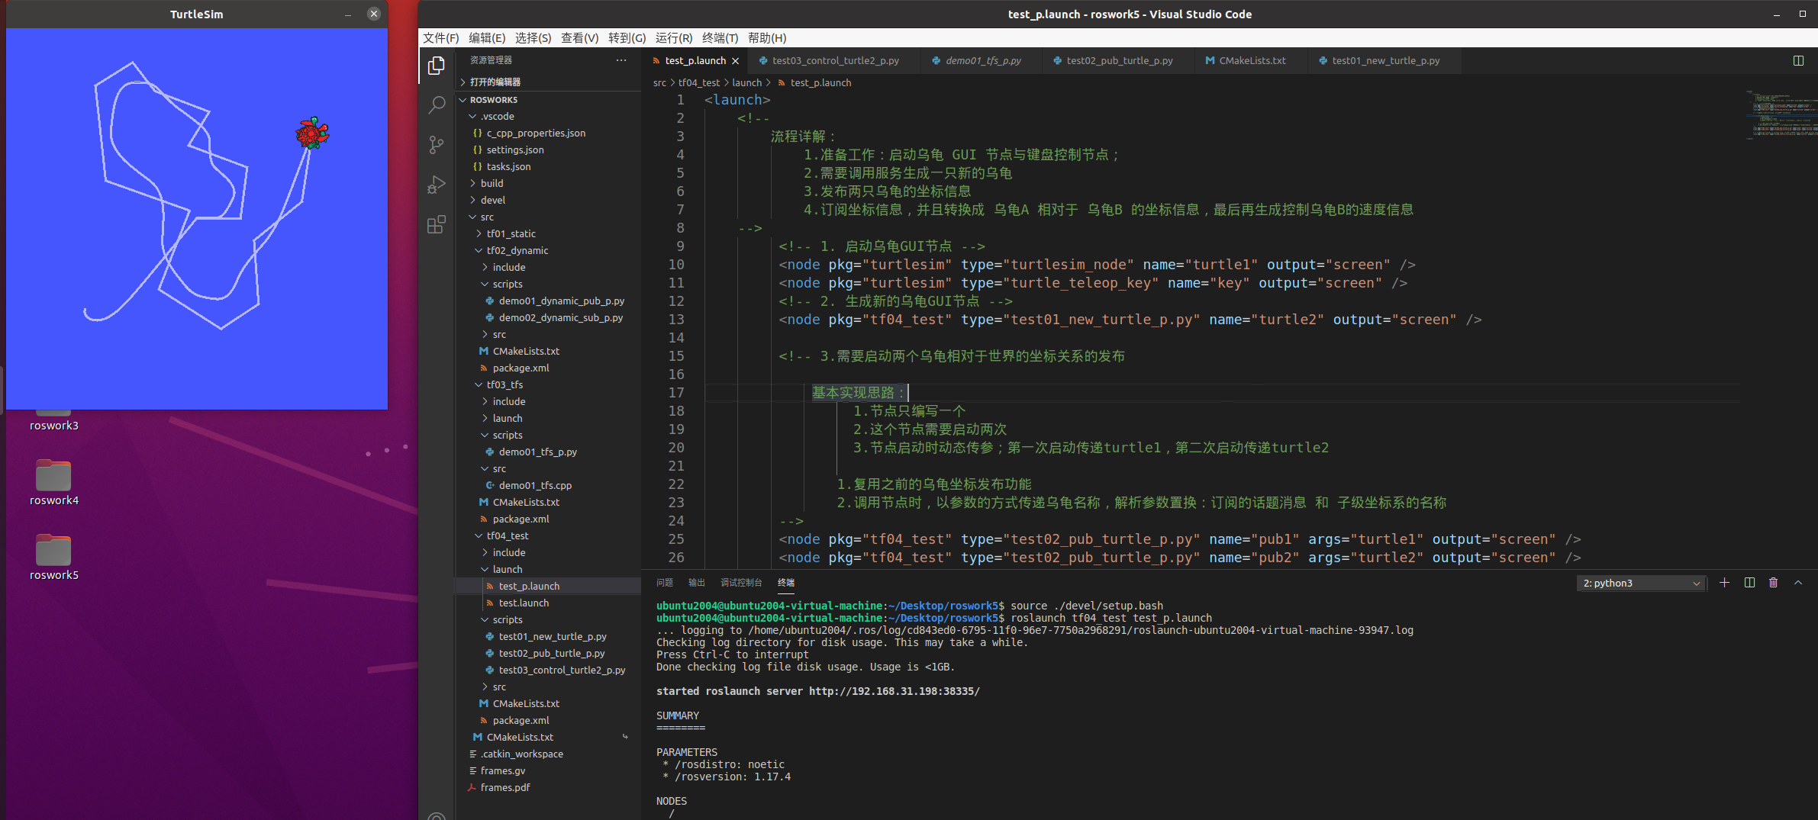This screenshot has height=820, width=1818.
Task: Open the 文件(F) menu
Action: tap(441, 38)
